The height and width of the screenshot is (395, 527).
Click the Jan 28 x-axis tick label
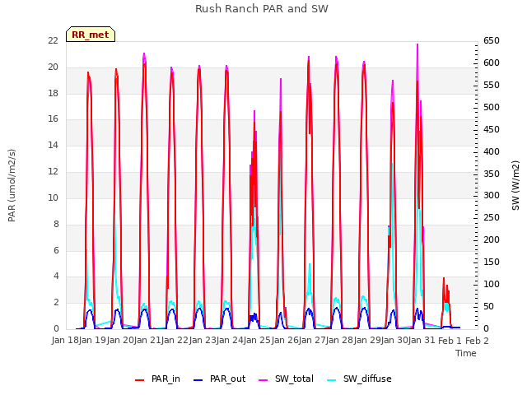(x=339, y=341)
